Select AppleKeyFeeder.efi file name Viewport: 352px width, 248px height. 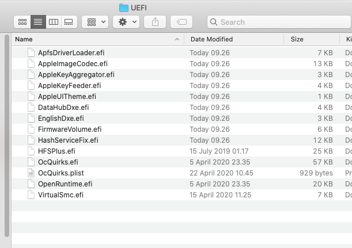pos(69,86)
